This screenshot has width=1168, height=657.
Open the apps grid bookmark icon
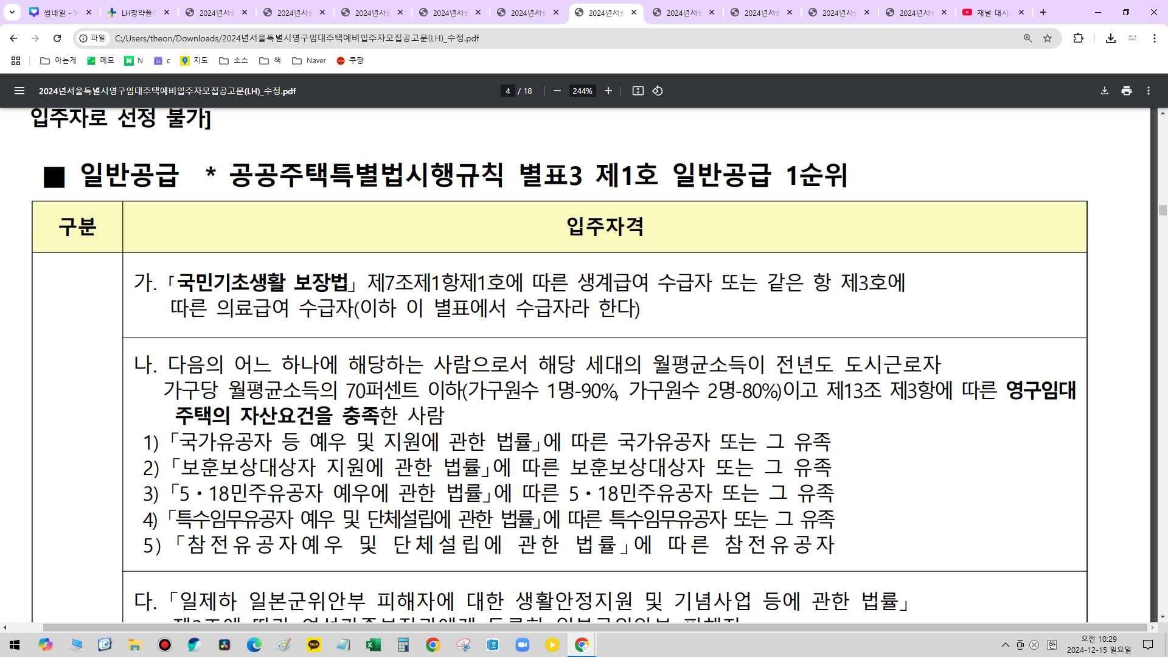16,61
